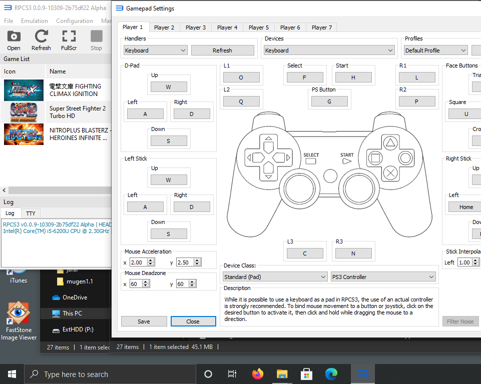
Task: Rebind the L2 button mapped to Q
Action: pyautogui.click(x=241, y=101)
